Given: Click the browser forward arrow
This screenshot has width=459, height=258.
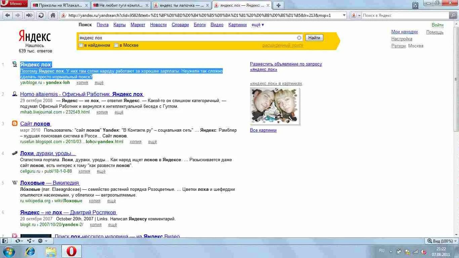Looking at the screenshot, I should [x=17, y=15].
